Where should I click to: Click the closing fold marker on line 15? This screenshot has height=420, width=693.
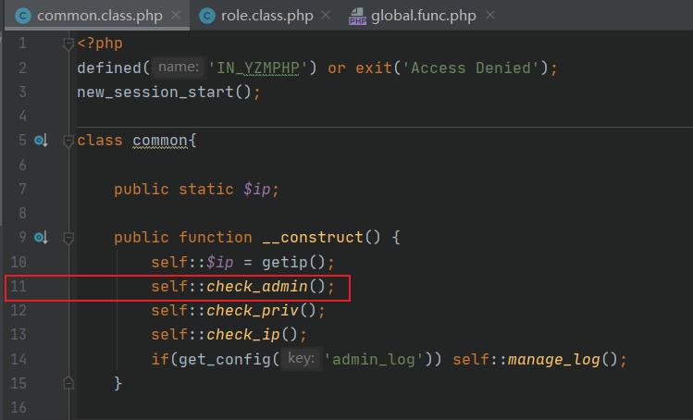click(68, 382)
